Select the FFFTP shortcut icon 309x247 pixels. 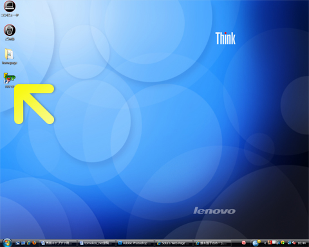pos(10,80)
